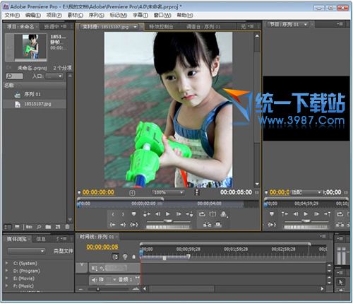Play In to Out in Source monitor
353x304 pixels.
click(x=134, y=225)
